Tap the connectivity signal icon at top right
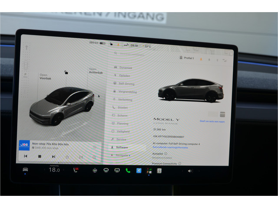Image resolution: width=278 pixels, height=208 pixels. tap(225, 60)
